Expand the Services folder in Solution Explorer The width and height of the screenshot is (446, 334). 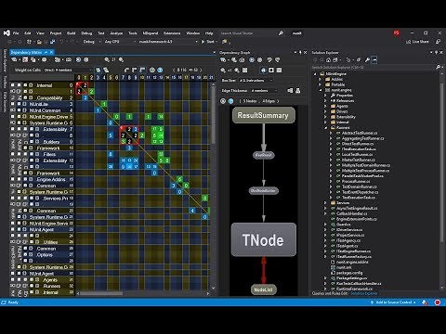[x=325, y=203]
